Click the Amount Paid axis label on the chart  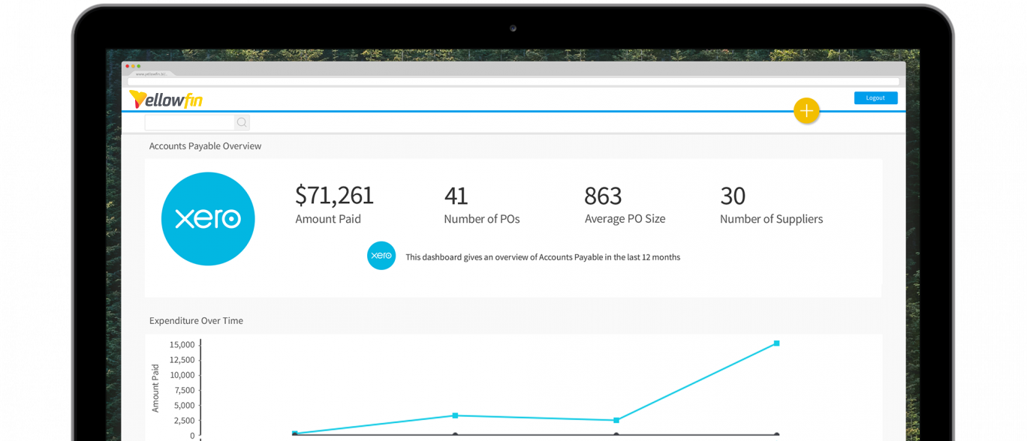[155, 386]
